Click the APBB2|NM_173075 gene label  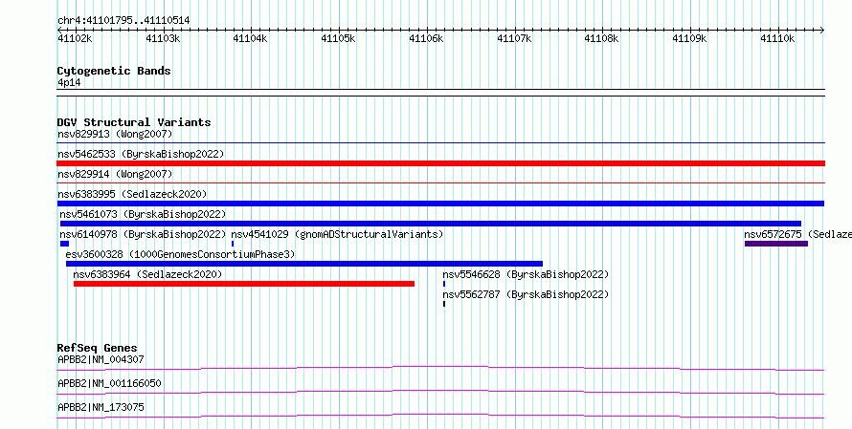pos(101,407)
